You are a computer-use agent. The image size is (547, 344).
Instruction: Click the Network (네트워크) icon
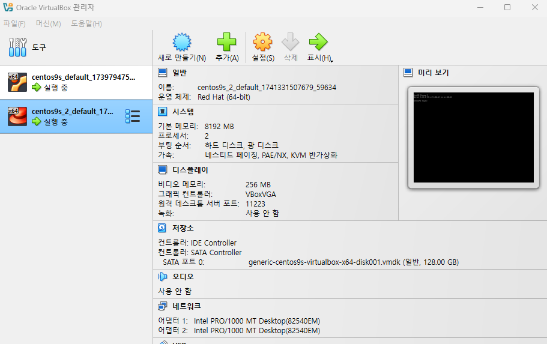pyautogui.click(x=163, y=306)
